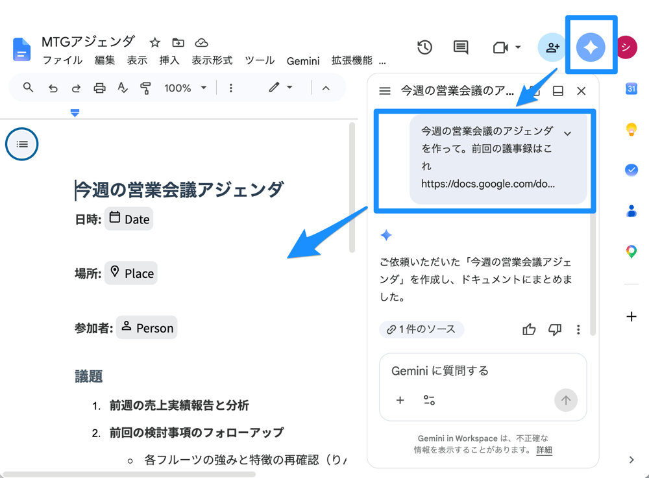Click the document horizontal scrollbar

(129, 474)
